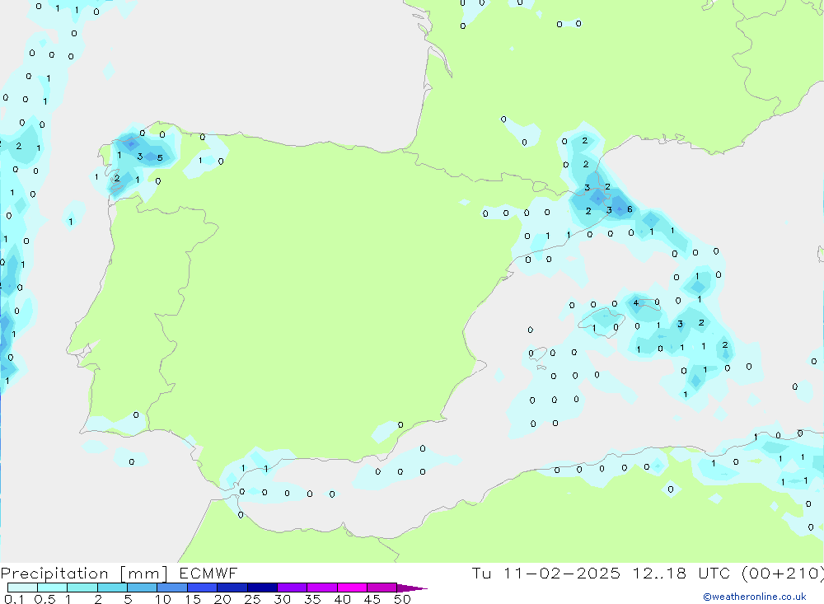
Task: Click the '12..18 UTC' time range text
Action: (682, 574)
